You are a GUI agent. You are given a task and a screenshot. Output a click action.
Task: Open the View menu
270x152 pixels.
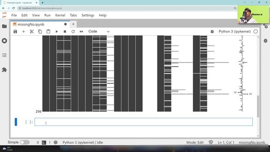coord(36,15)
